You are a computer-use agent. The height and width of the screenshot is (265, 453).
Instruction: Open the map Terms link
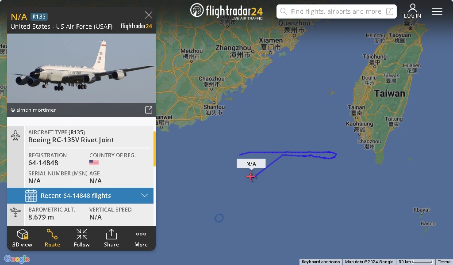pyautogui.click(x=444, y=261)
